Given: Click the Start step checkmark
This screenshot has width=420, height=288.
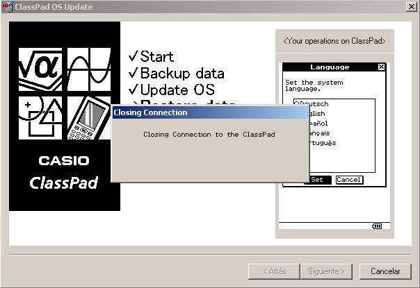Looking at the screenshot, I should 134,56.
